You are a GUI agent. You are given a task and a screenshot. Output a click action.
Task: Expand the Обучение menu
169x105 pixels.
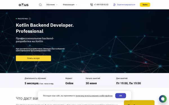(x=52, y=5)
